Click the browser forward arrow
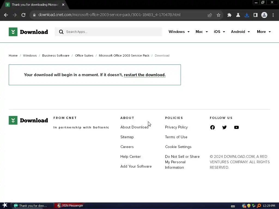The image size is (279, 209). [15, 15]
